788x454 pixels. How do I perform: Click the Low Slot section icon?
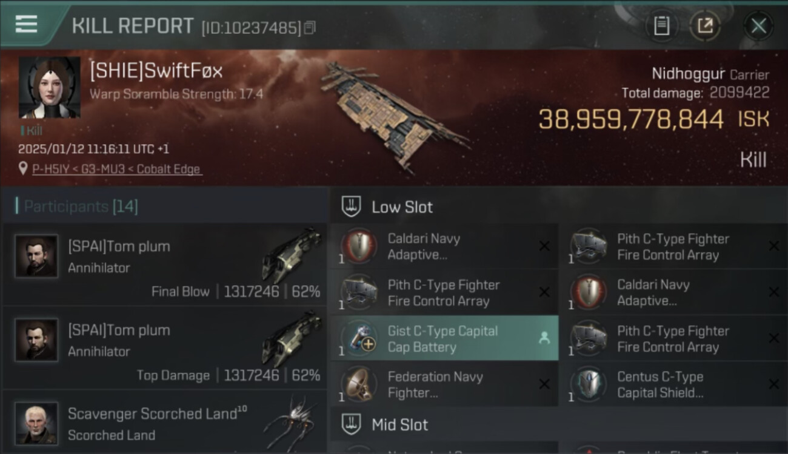tap(352, 207)
